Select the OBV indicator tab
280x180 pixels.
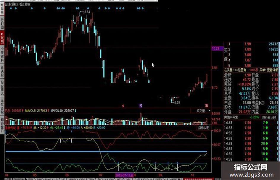pos(128,179)
